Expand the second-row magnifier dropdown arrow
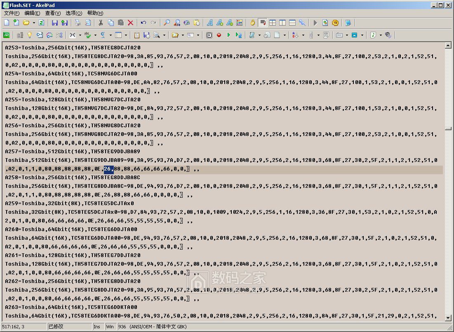454x332 pixels. pos(164,35)
